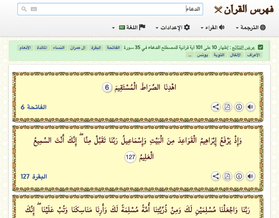
Task: Click the search magnifier icon
Action: pos(24,9)
